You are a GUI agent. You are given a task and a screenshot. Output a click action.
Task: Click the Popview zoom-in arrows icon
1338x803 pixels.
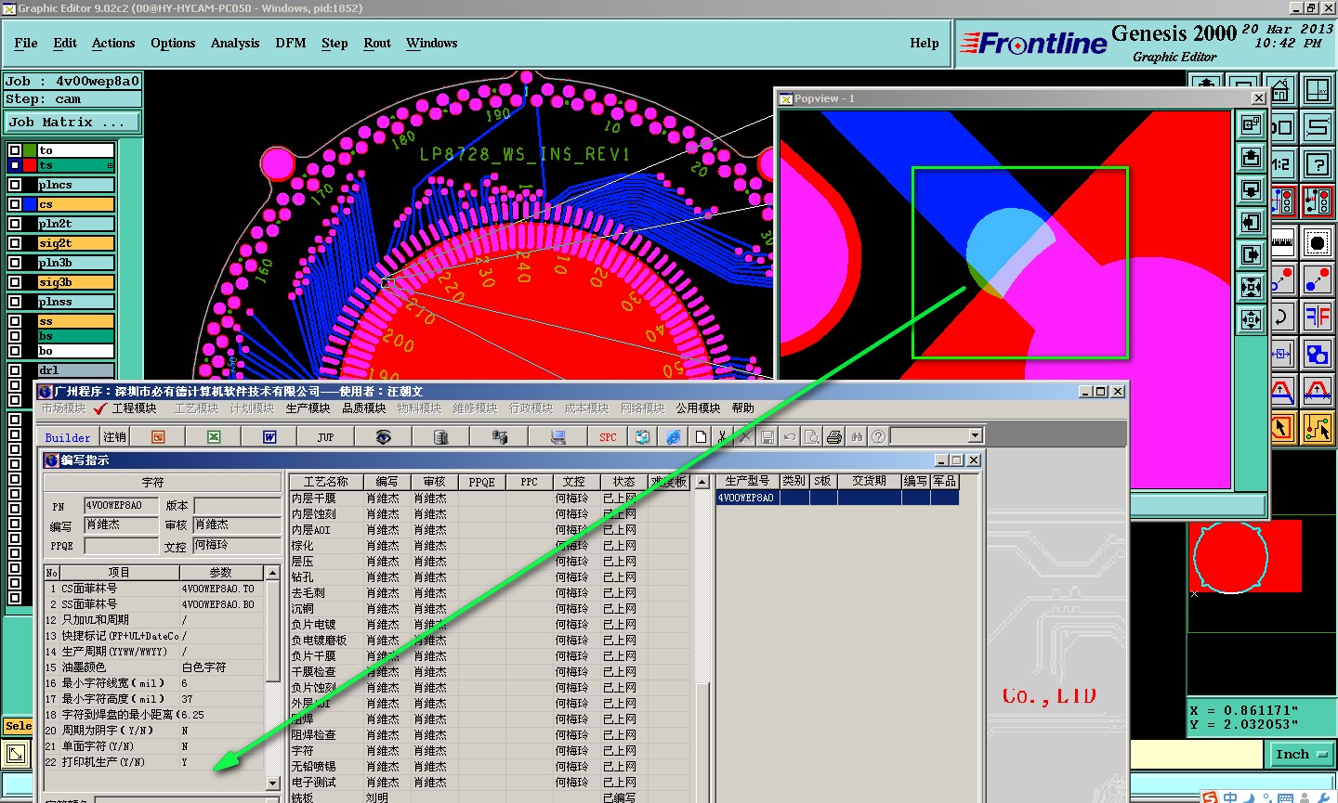[x=1251, y=288]
